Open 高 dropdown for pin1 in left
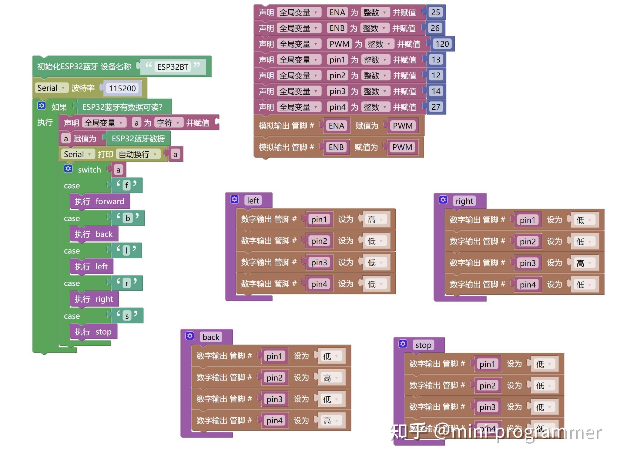The width and height of the screenshot is (617, 460). [x=375, y=219]
